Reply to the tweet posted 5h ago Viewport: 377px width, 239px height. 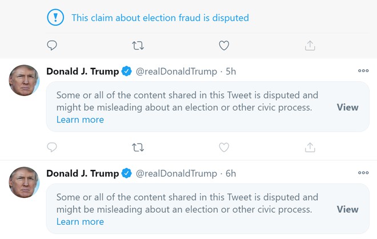[x=52, y=148]
